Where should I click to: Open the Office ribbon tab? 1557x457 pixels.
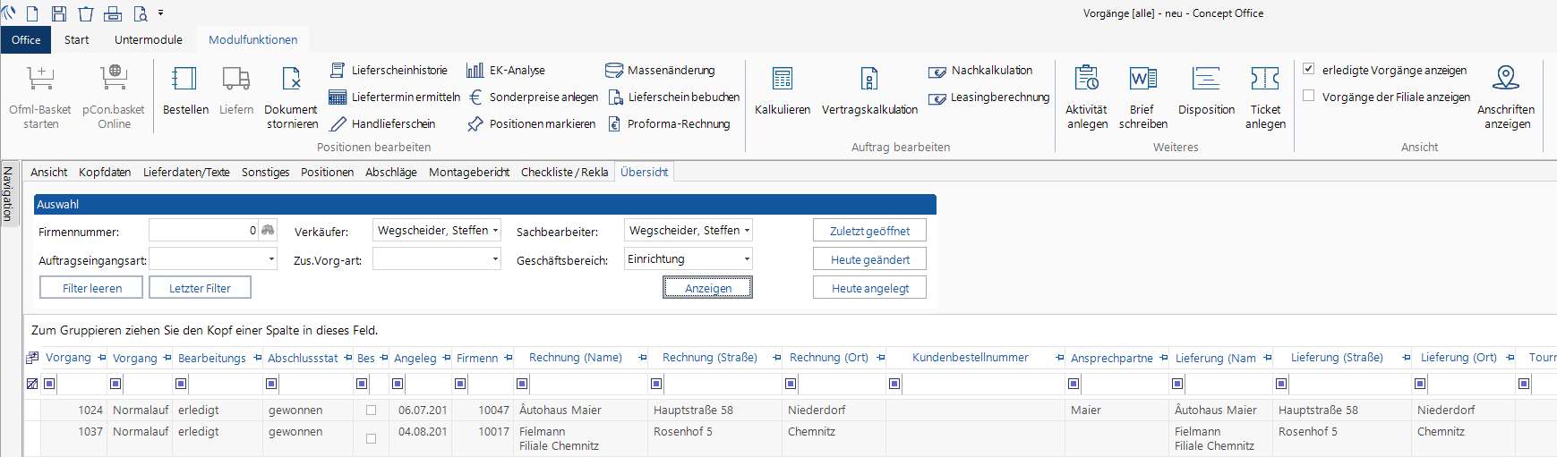pyautogui.click(x=26, y=40)
